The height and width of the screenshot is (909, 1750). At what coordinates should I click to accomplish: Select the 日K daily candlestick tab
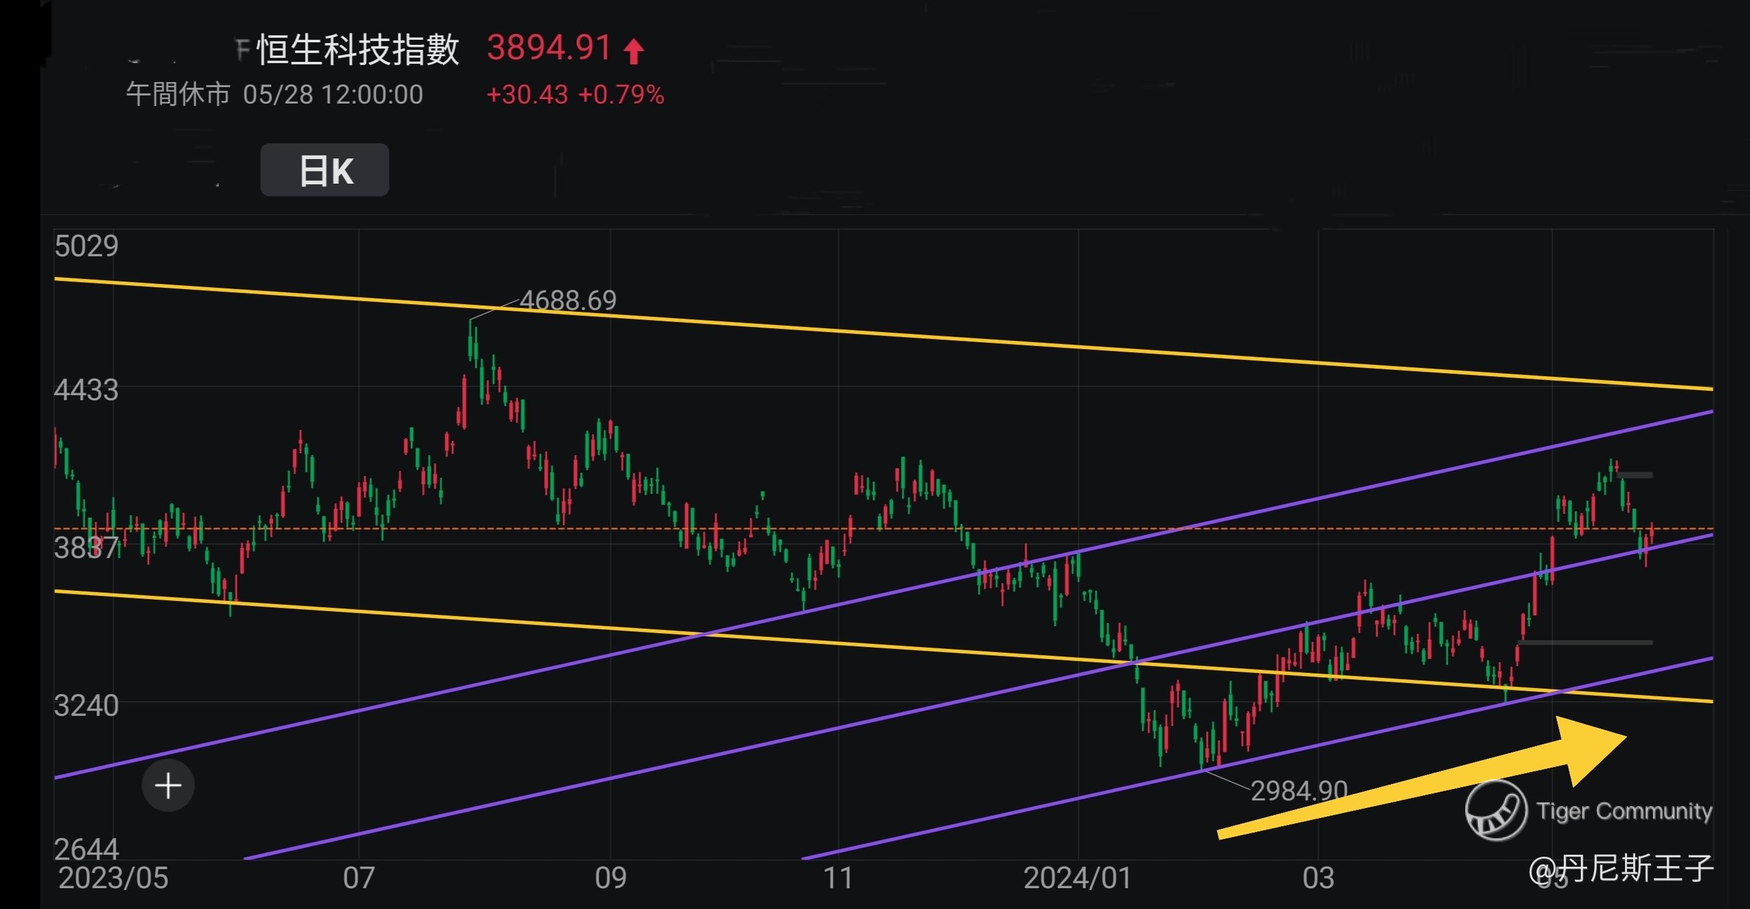pos(324,170)
